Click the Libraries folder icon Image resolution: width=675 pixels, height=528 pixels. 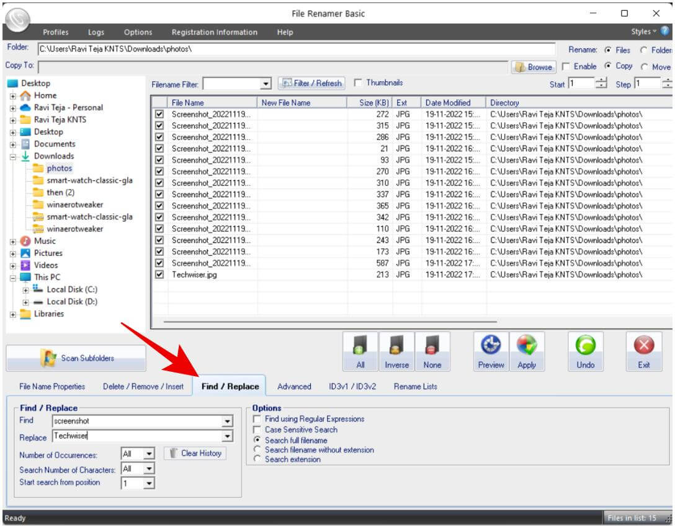point(25,314)
